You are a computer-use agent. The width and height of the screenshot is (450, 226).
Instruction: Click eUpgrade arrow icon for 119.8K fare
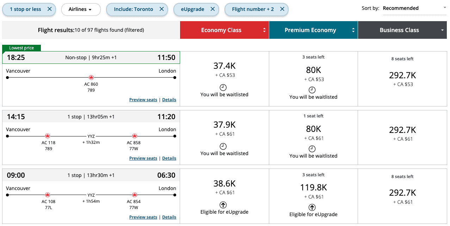click(312, 207)
